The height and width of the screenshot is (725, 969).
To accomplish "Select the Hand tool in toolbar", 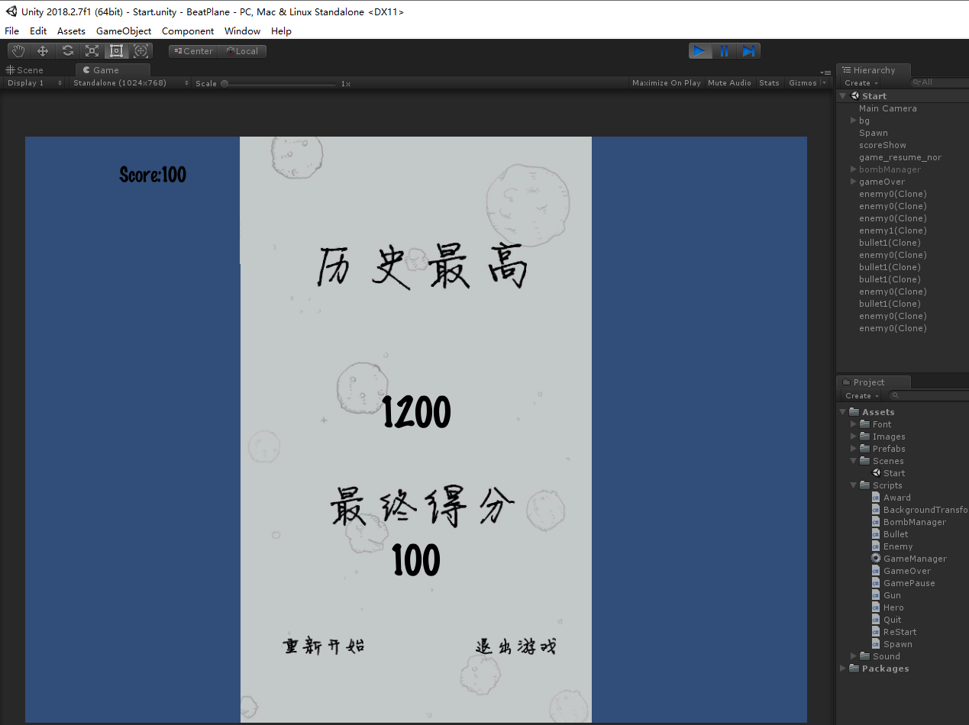I will click(x=18, y=51).
